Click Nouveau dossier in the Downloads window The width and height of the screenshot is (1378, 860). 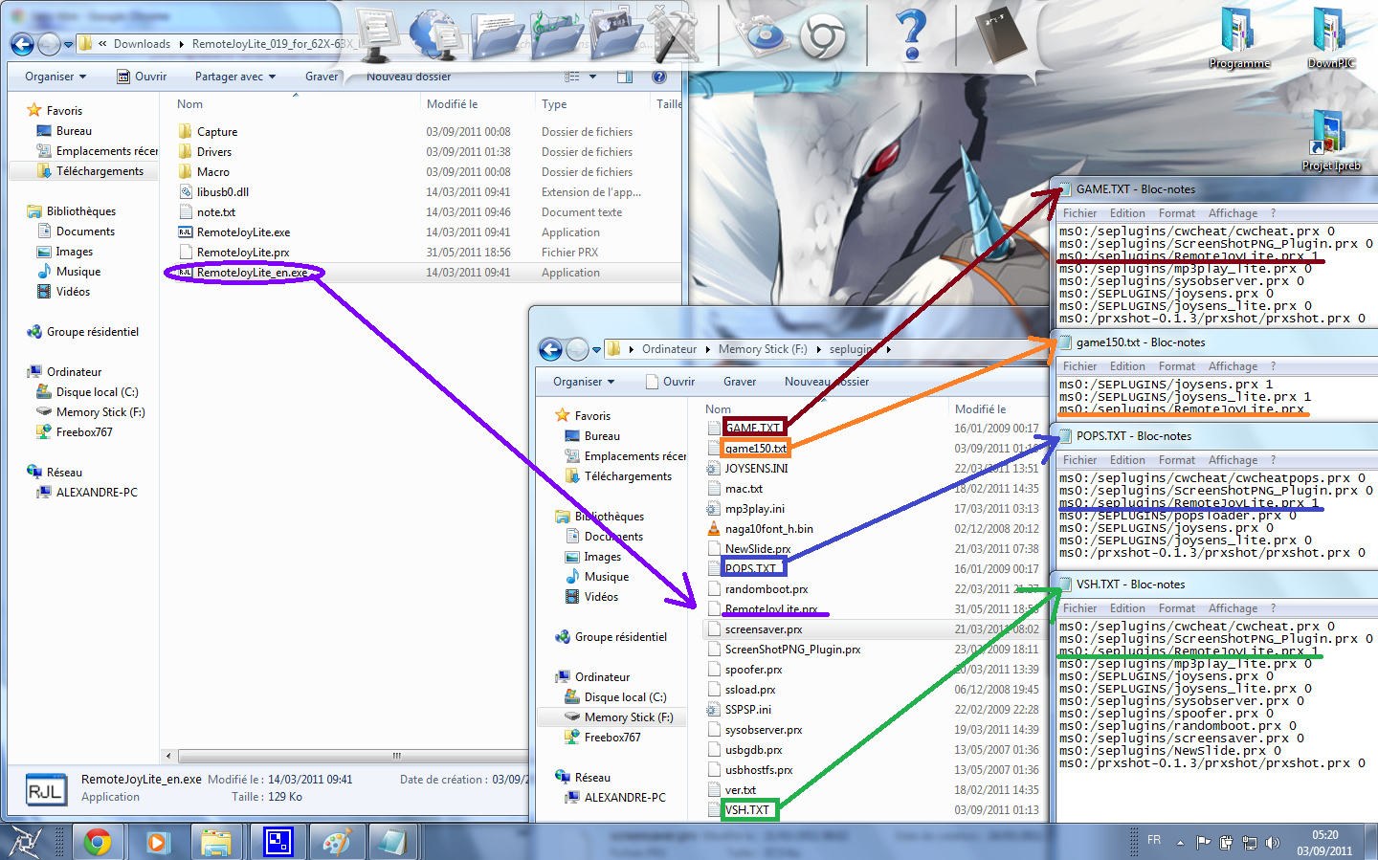click(409, 77)
